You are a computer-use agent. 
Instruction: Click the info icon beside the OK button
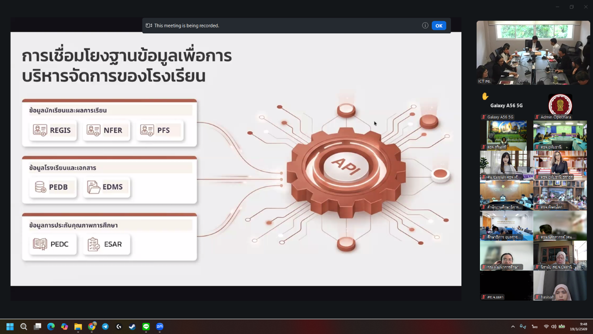425,26
